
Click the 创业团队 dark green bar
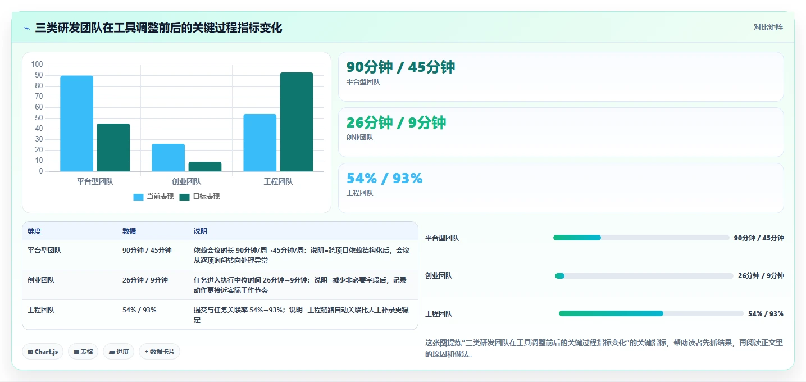point(205,167)
